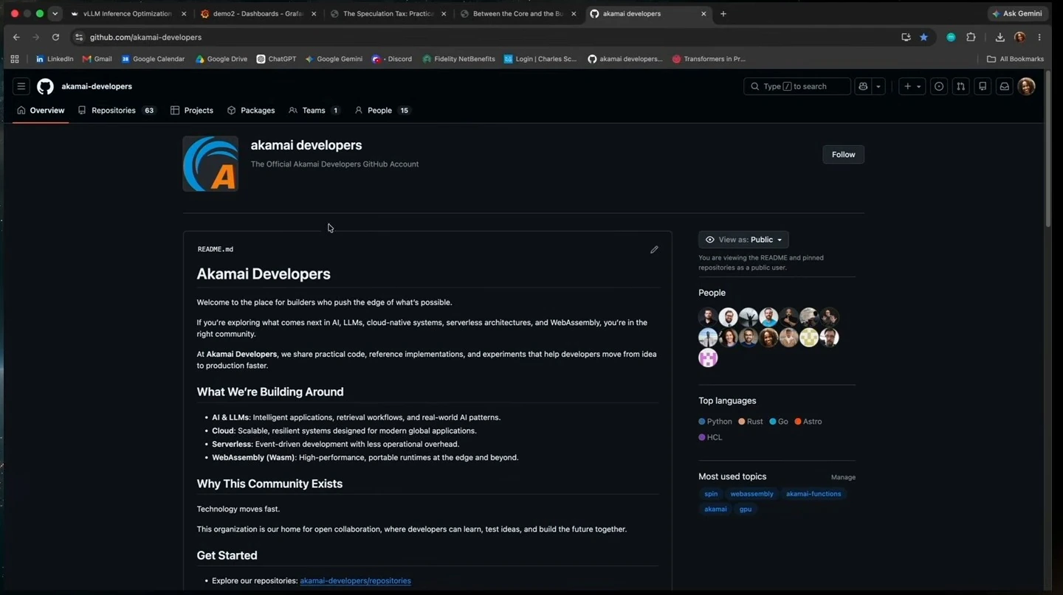Viewport: 1063px width, 595px height.
Task: Select the akamai-functions topic tag
Action: pyautogui.click(x=813, y=494)
